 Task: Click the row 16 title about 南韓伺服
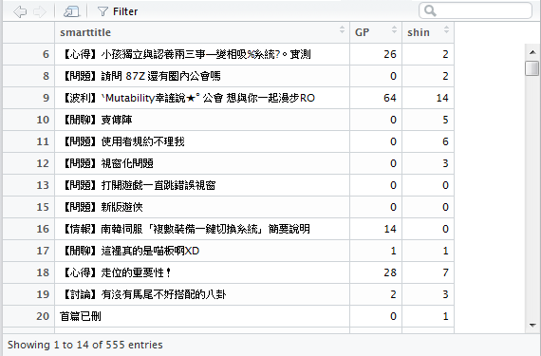click(186, 229)
